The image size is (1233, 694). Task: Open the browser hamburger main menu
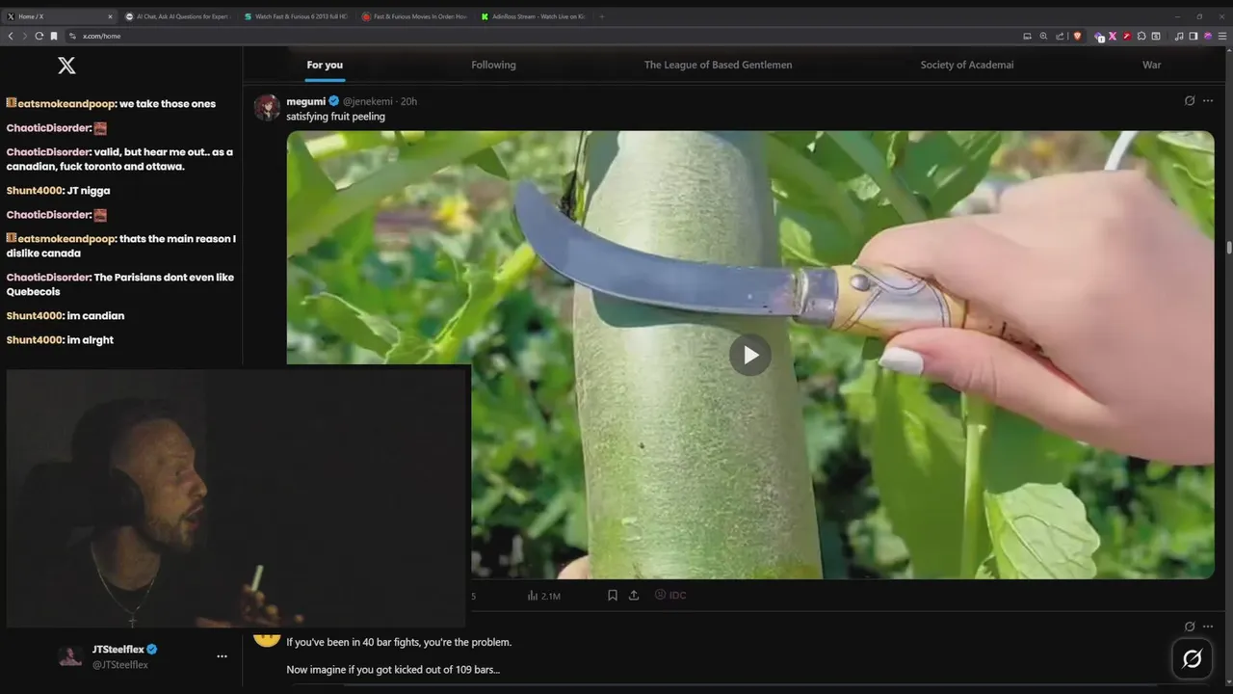[x=1222, y=36]
